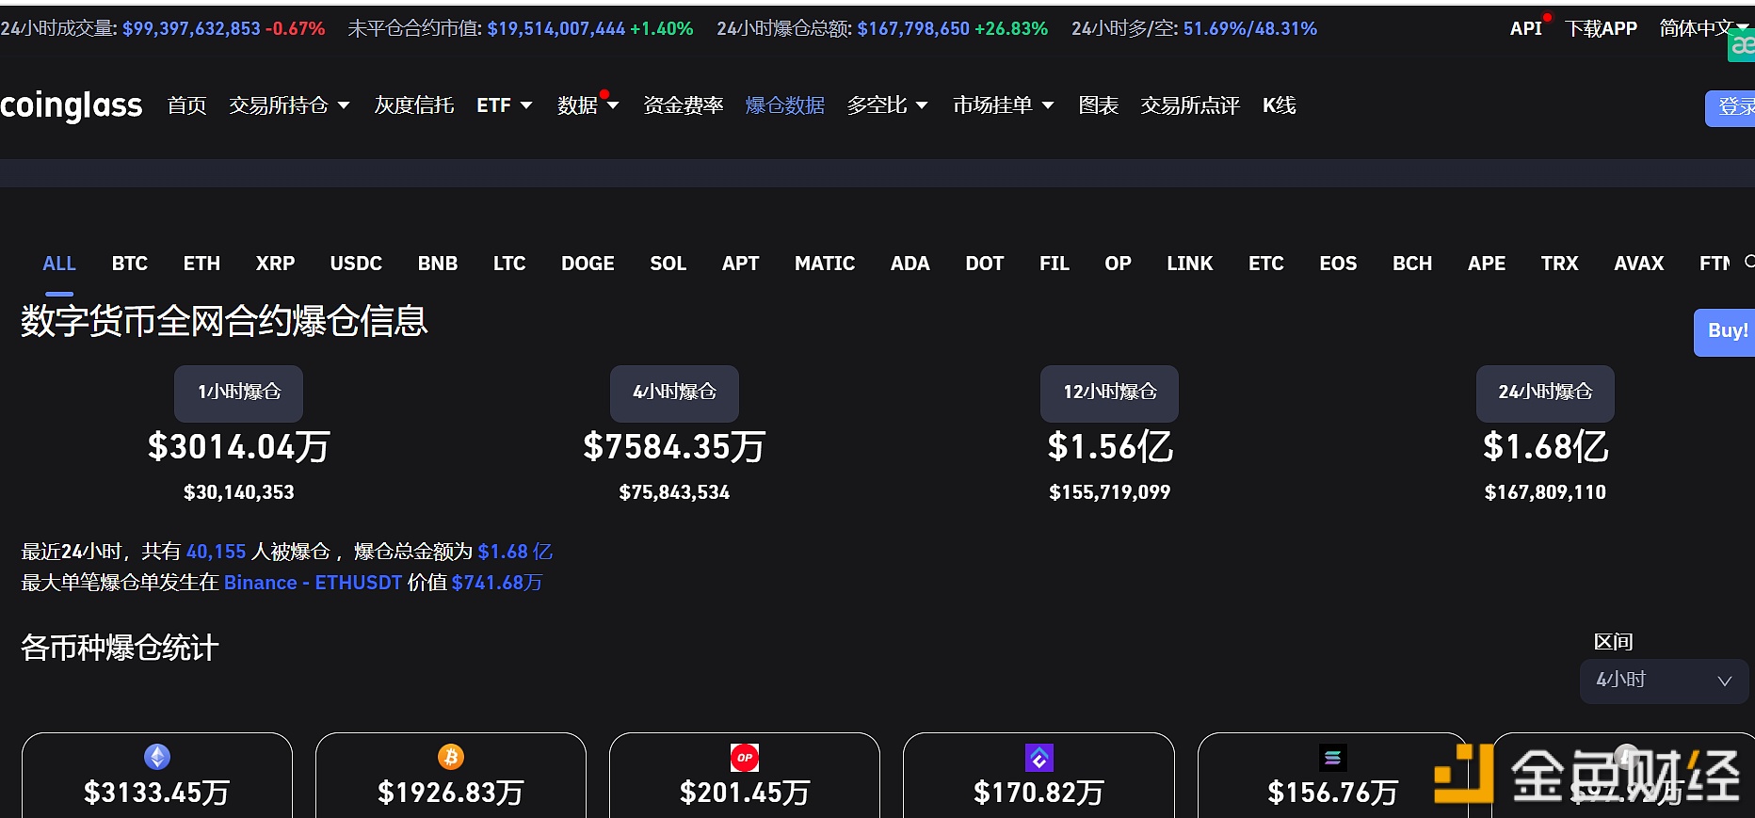Open the 区间 4小时 interval dropdown
The height and width of the screenshot is (818, 1755).
click(1663, 681)
